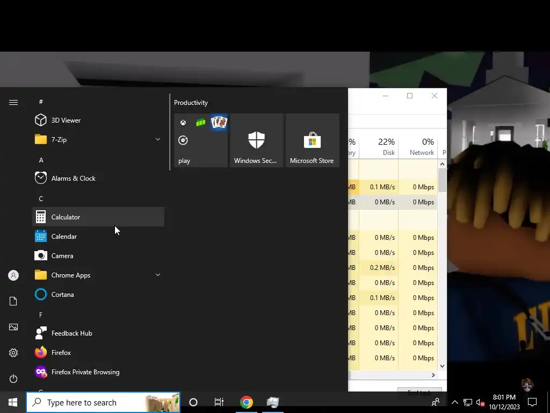Screen dimensions: 550x413
Task: Click the muted volume icon
Action: tap(480, 402)
